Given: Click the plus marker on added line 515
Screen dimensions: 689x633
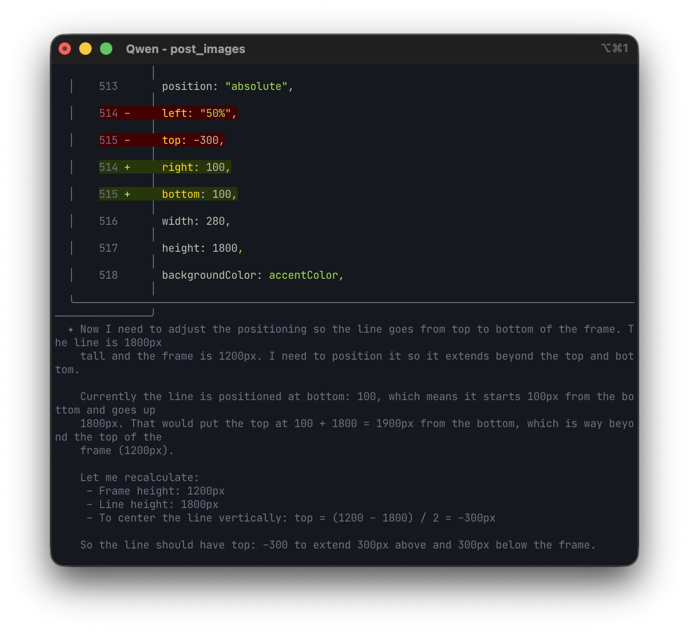Looking at the screenshot, I should (x=127, y=194).
